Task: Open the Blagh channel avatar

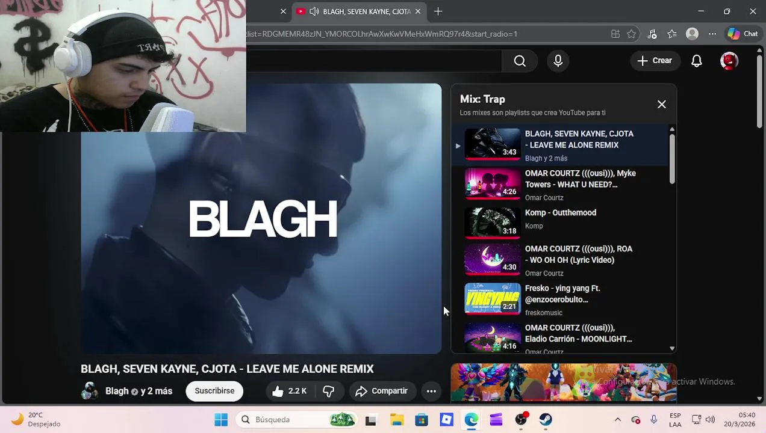Action: tap(90, 391)
